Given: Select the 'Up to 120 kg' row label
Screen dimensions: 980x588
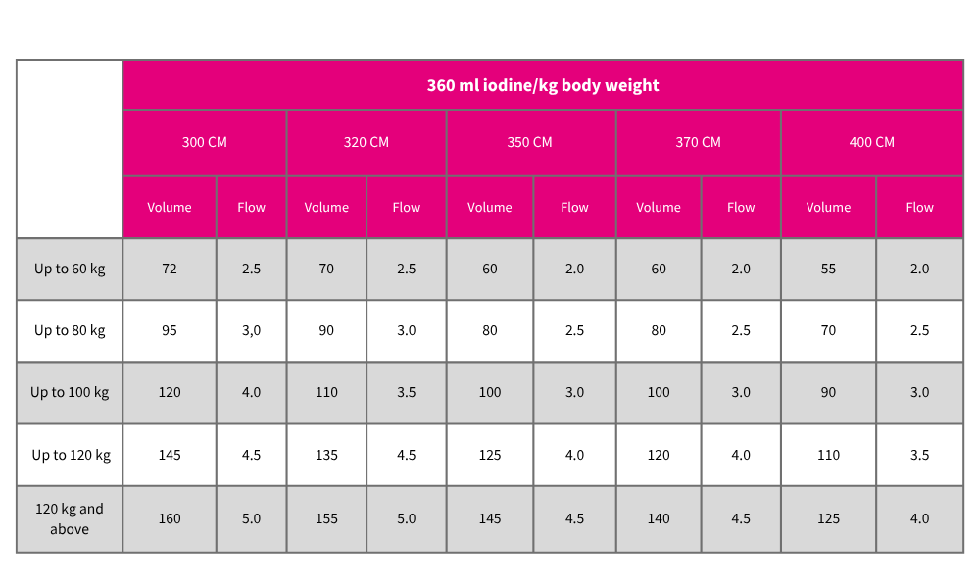Looking at the screenshot, I should tap(71, 455).
